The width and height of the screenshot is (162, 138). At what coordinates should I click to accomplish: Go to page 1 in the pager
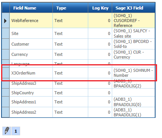pos(16,131)
